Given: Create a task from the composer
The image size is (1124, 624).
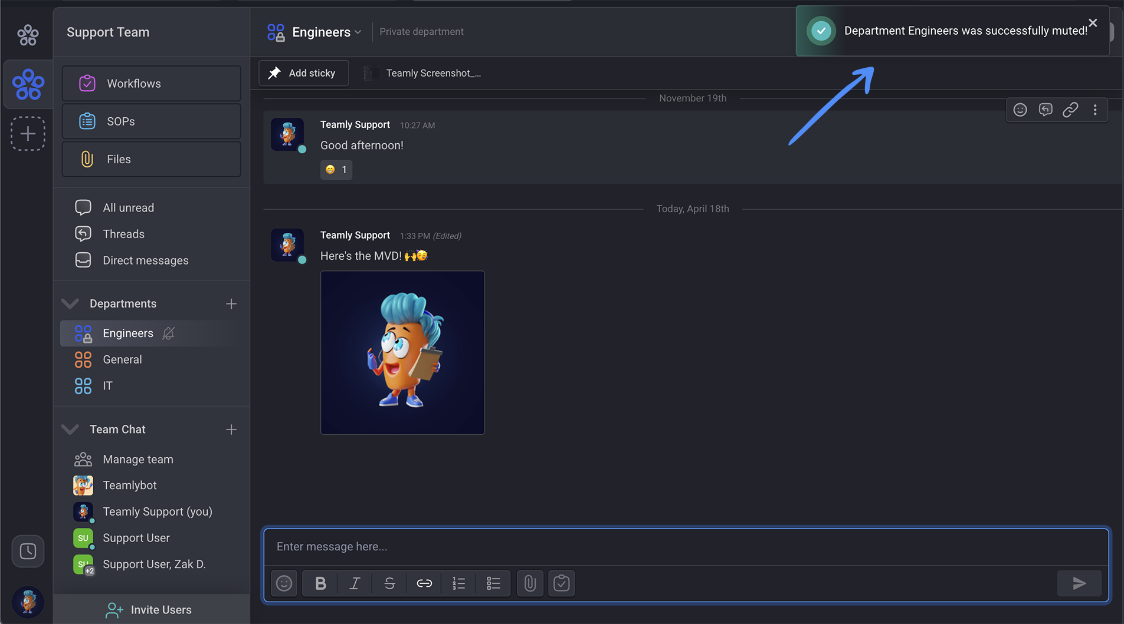Looking at the screenshot, I should pyautogui.click(x=562, y=583).
